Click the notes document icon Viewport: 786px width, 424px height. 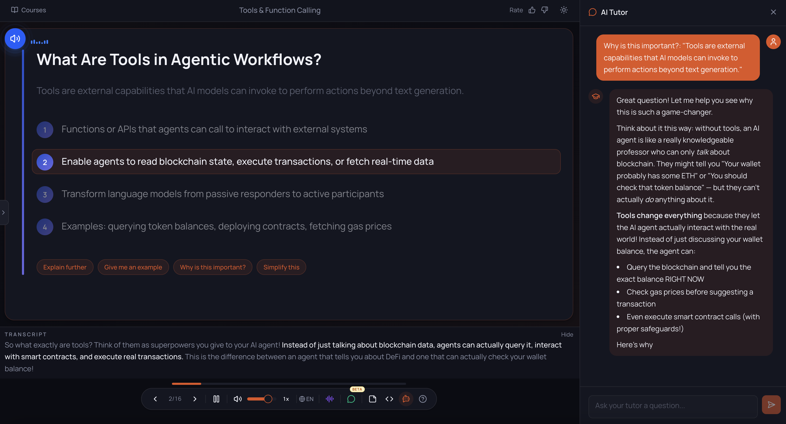[x=372, y=399]
